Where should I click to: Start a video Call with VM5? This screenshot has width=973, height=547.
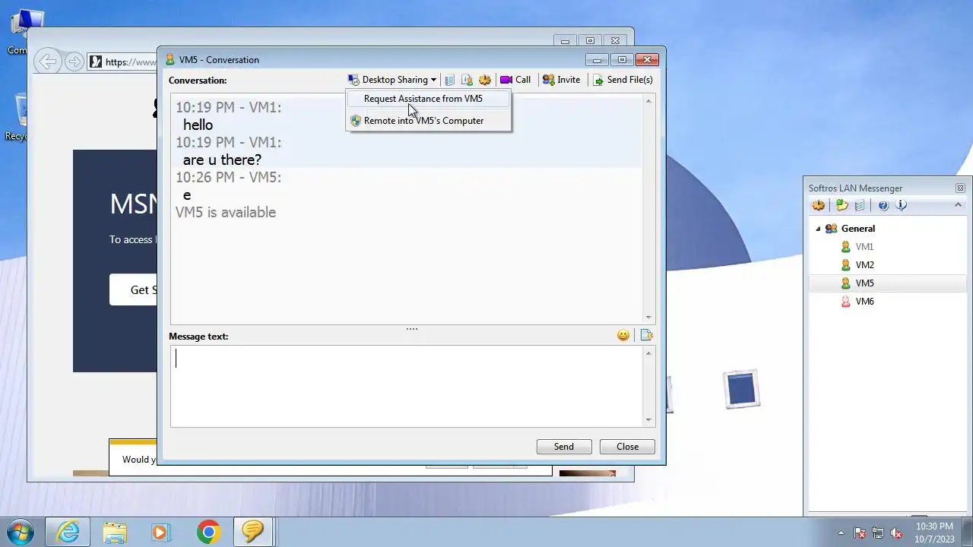pyautogui.click(x=515, y=80)
